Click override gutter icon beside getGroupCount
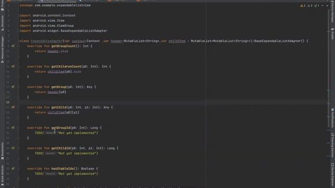Viewport: 335px width, 188px height. click(x=13, y=46)
